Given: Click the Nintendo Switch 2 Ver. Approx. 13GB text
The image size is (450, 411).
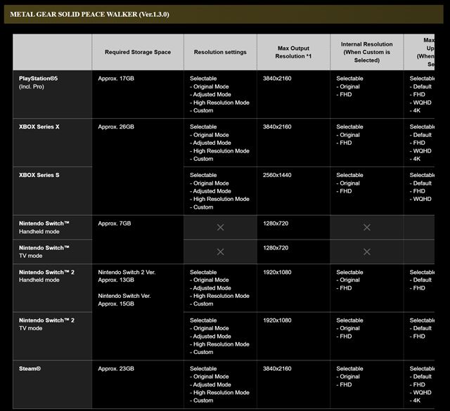Looking at the screenshot, I should click(127, 276).
